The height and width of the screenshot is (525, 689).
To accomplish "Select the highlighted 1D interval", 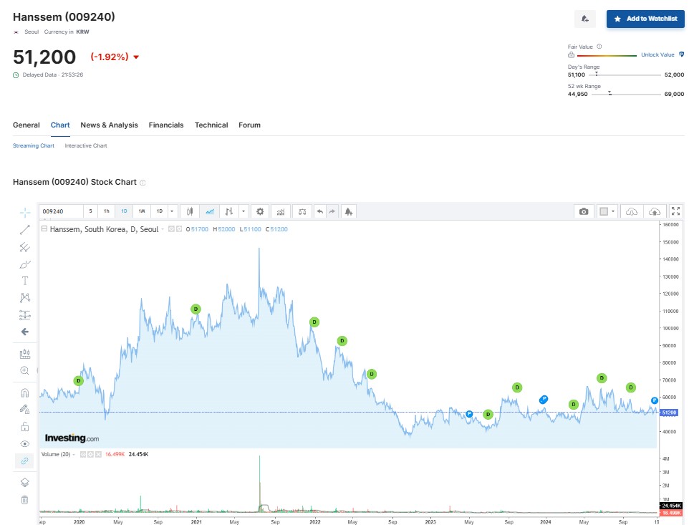I will [x=125, y=211].
